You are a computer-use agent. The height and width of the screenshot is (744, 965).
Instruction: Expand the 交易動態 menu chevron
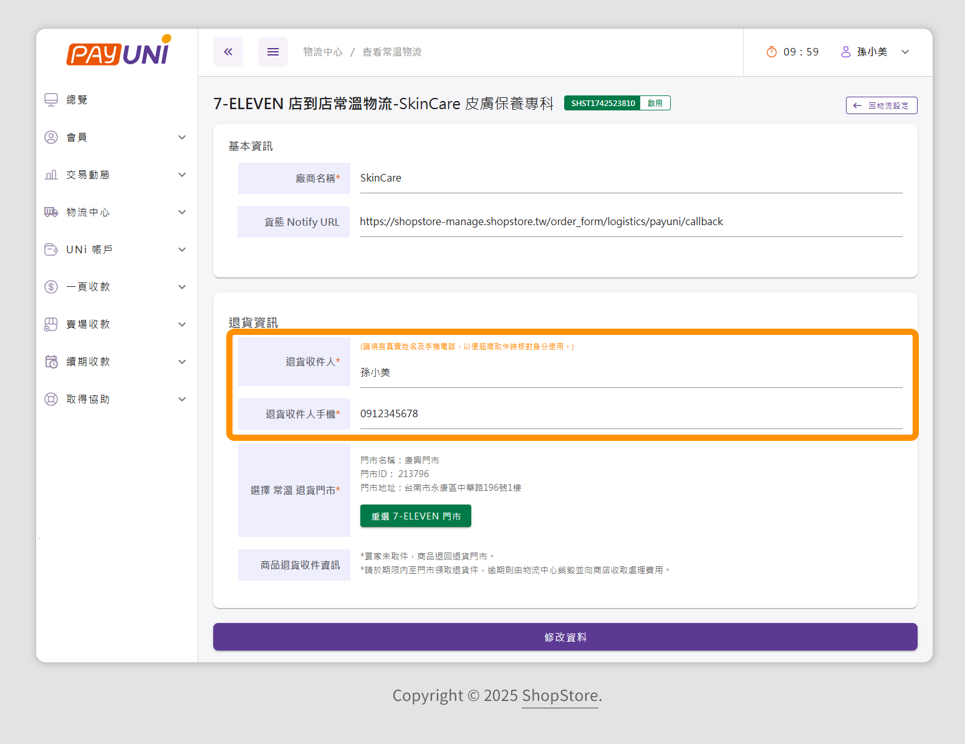click(x=182, y=175)
